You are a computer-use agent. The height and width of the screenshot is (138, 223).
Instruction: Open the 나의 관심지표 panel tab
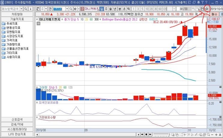17,134
